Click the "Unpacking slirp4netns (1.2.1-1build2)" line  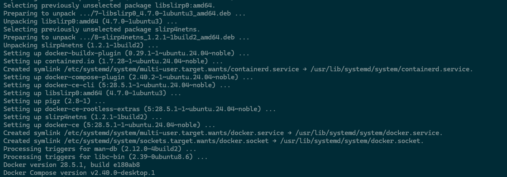pos(81,45)
